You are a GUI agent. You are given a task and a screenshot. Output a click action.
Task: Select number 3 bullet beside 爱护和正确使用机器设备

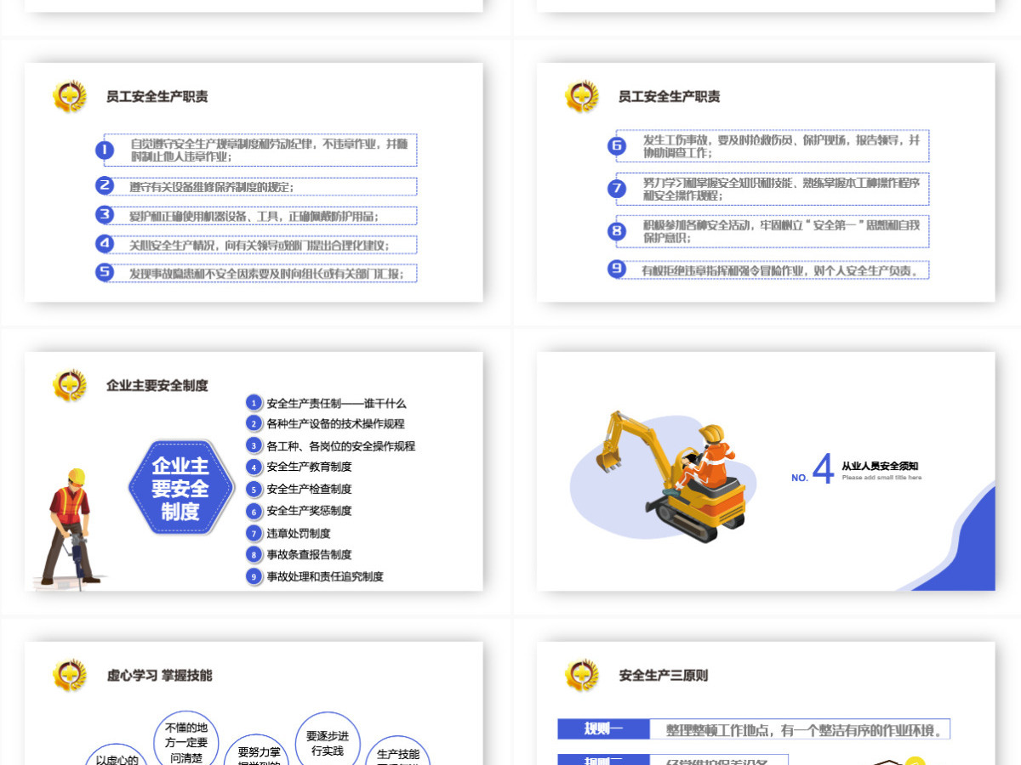point(104,215)
